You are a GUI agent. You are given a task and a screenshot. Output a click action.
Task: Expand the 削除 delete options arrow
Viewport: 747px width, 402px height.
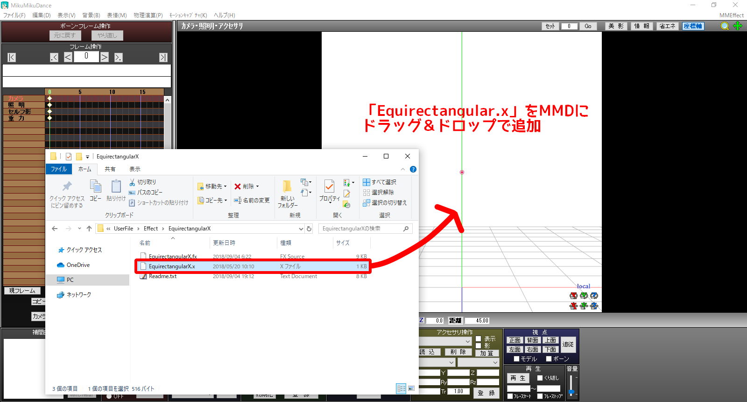[x=257, y=187]
